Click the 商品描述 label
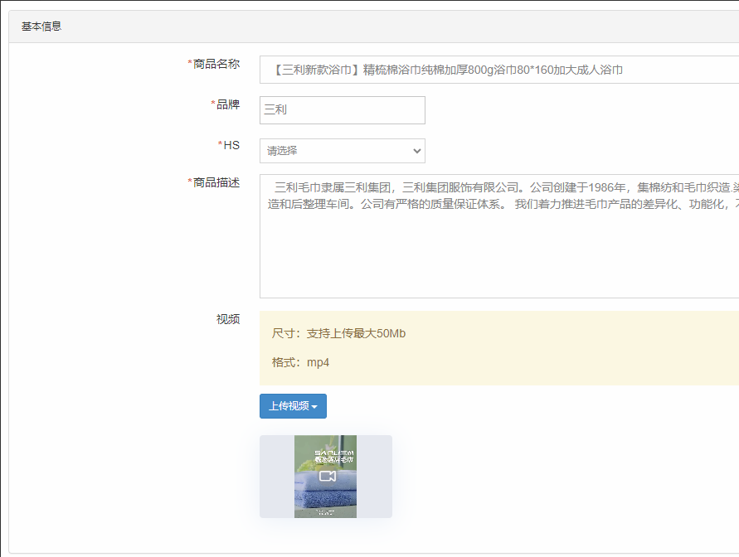The width and height of the screenshot is (739, 557). click(x=216, y=182)
